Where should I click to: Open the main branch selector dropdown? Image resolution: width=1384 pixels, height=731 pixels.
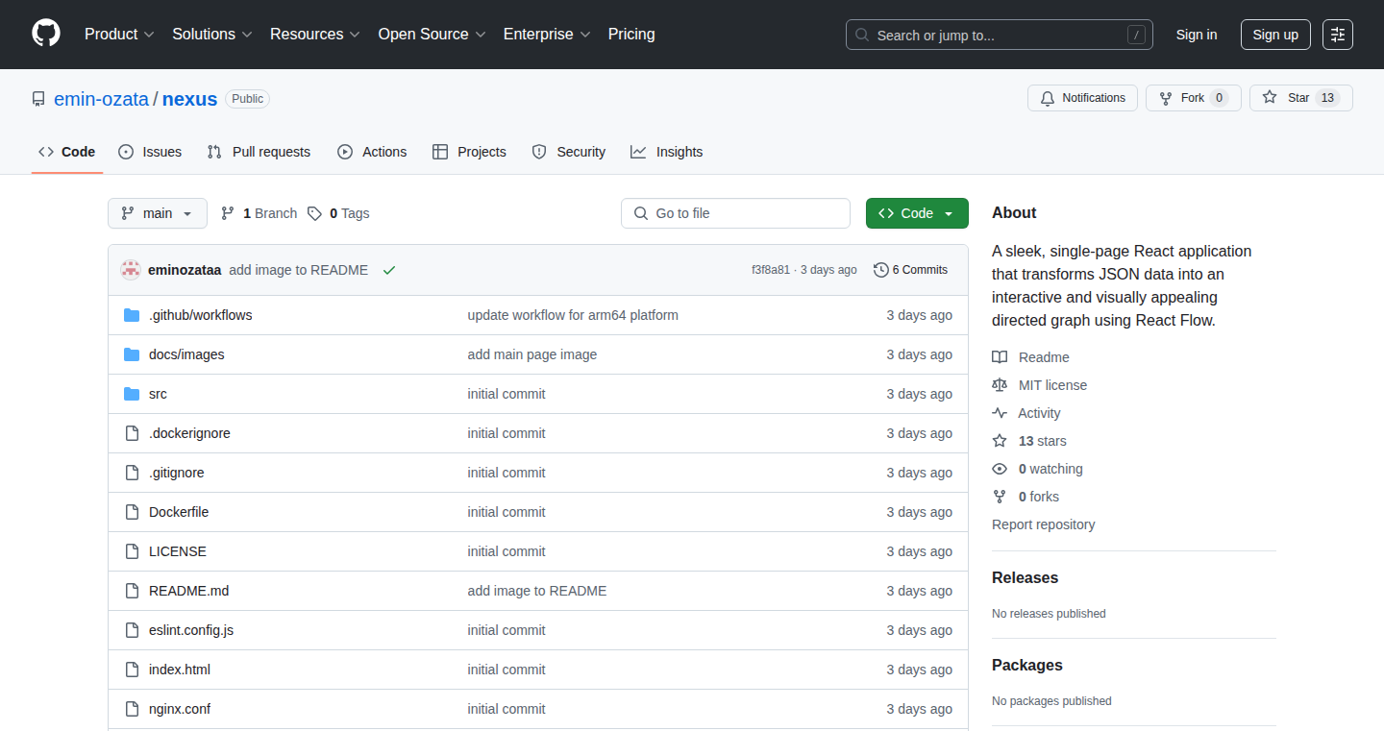click(158, 213)
